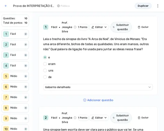
Task: Select the radio option 'de'
Action: [45, 77]
